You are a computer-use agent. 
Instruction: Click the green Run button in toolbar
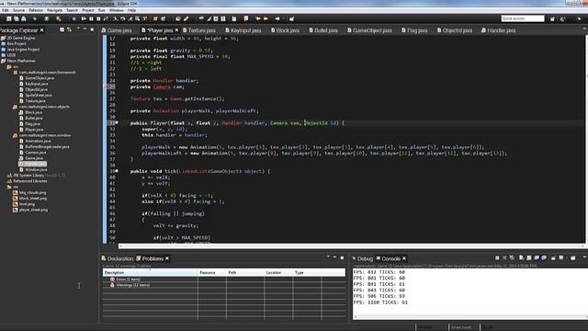coord(47,18)
